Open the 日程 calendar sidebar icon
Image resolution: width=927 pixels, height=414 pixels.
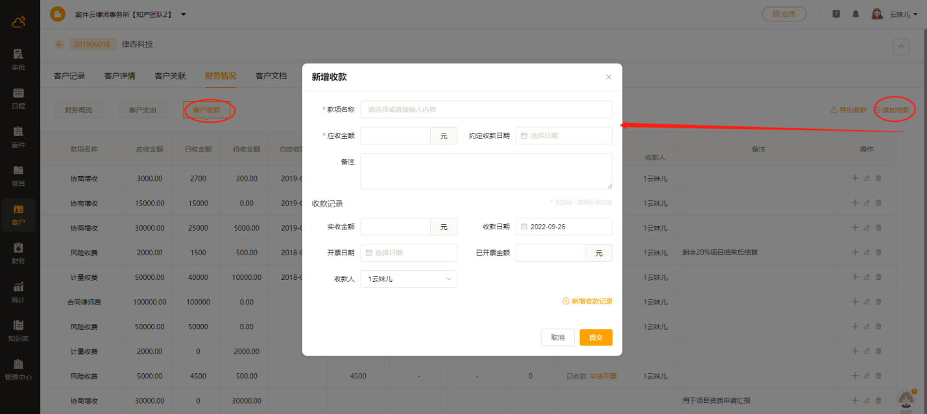click(x=18, y=98)
